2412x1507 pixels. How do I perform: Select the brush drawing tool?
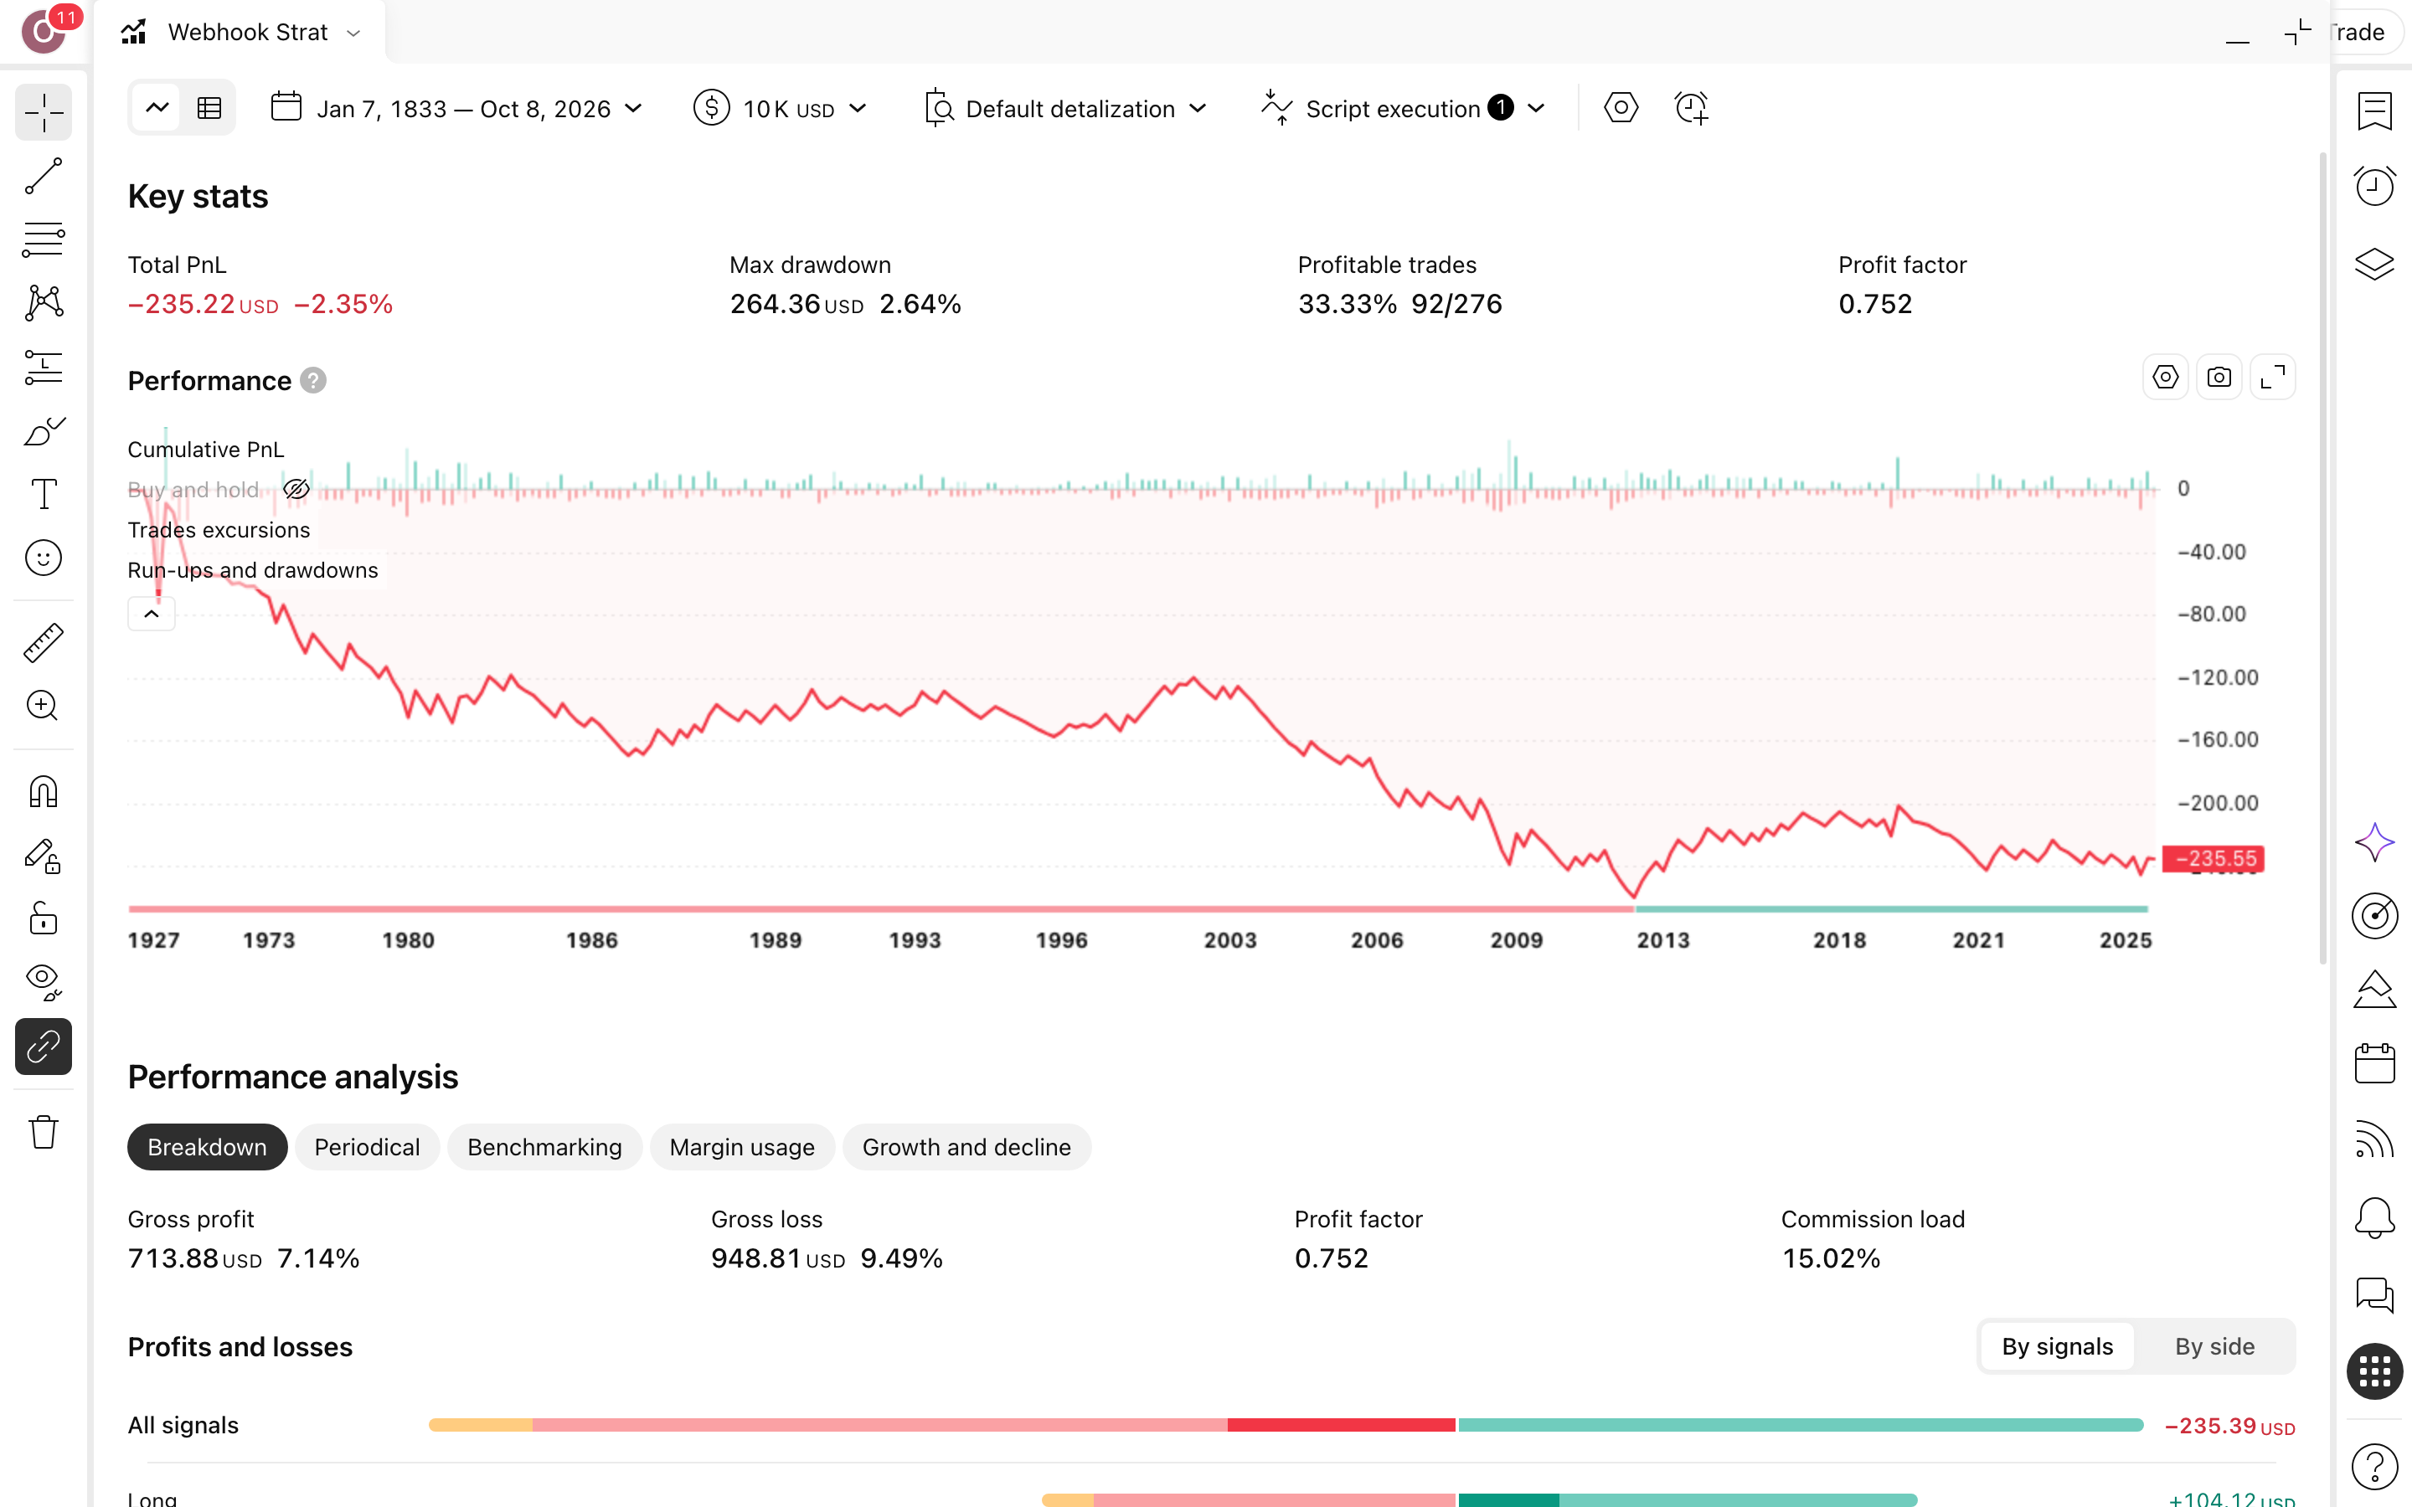click(44, 431)
